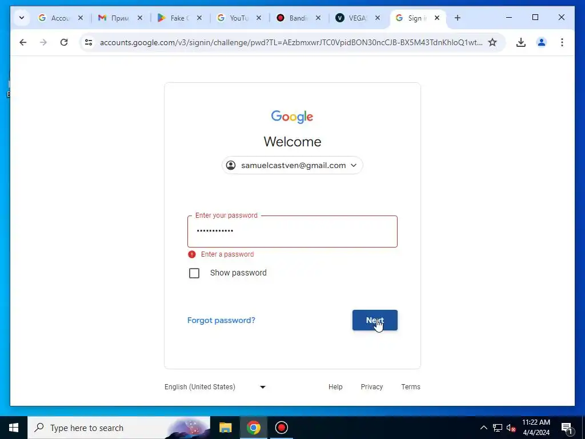585x439 pixels.
Task: Open clock showing 11:22 AM
Action: pyautogui.click(x=536, y=428)
